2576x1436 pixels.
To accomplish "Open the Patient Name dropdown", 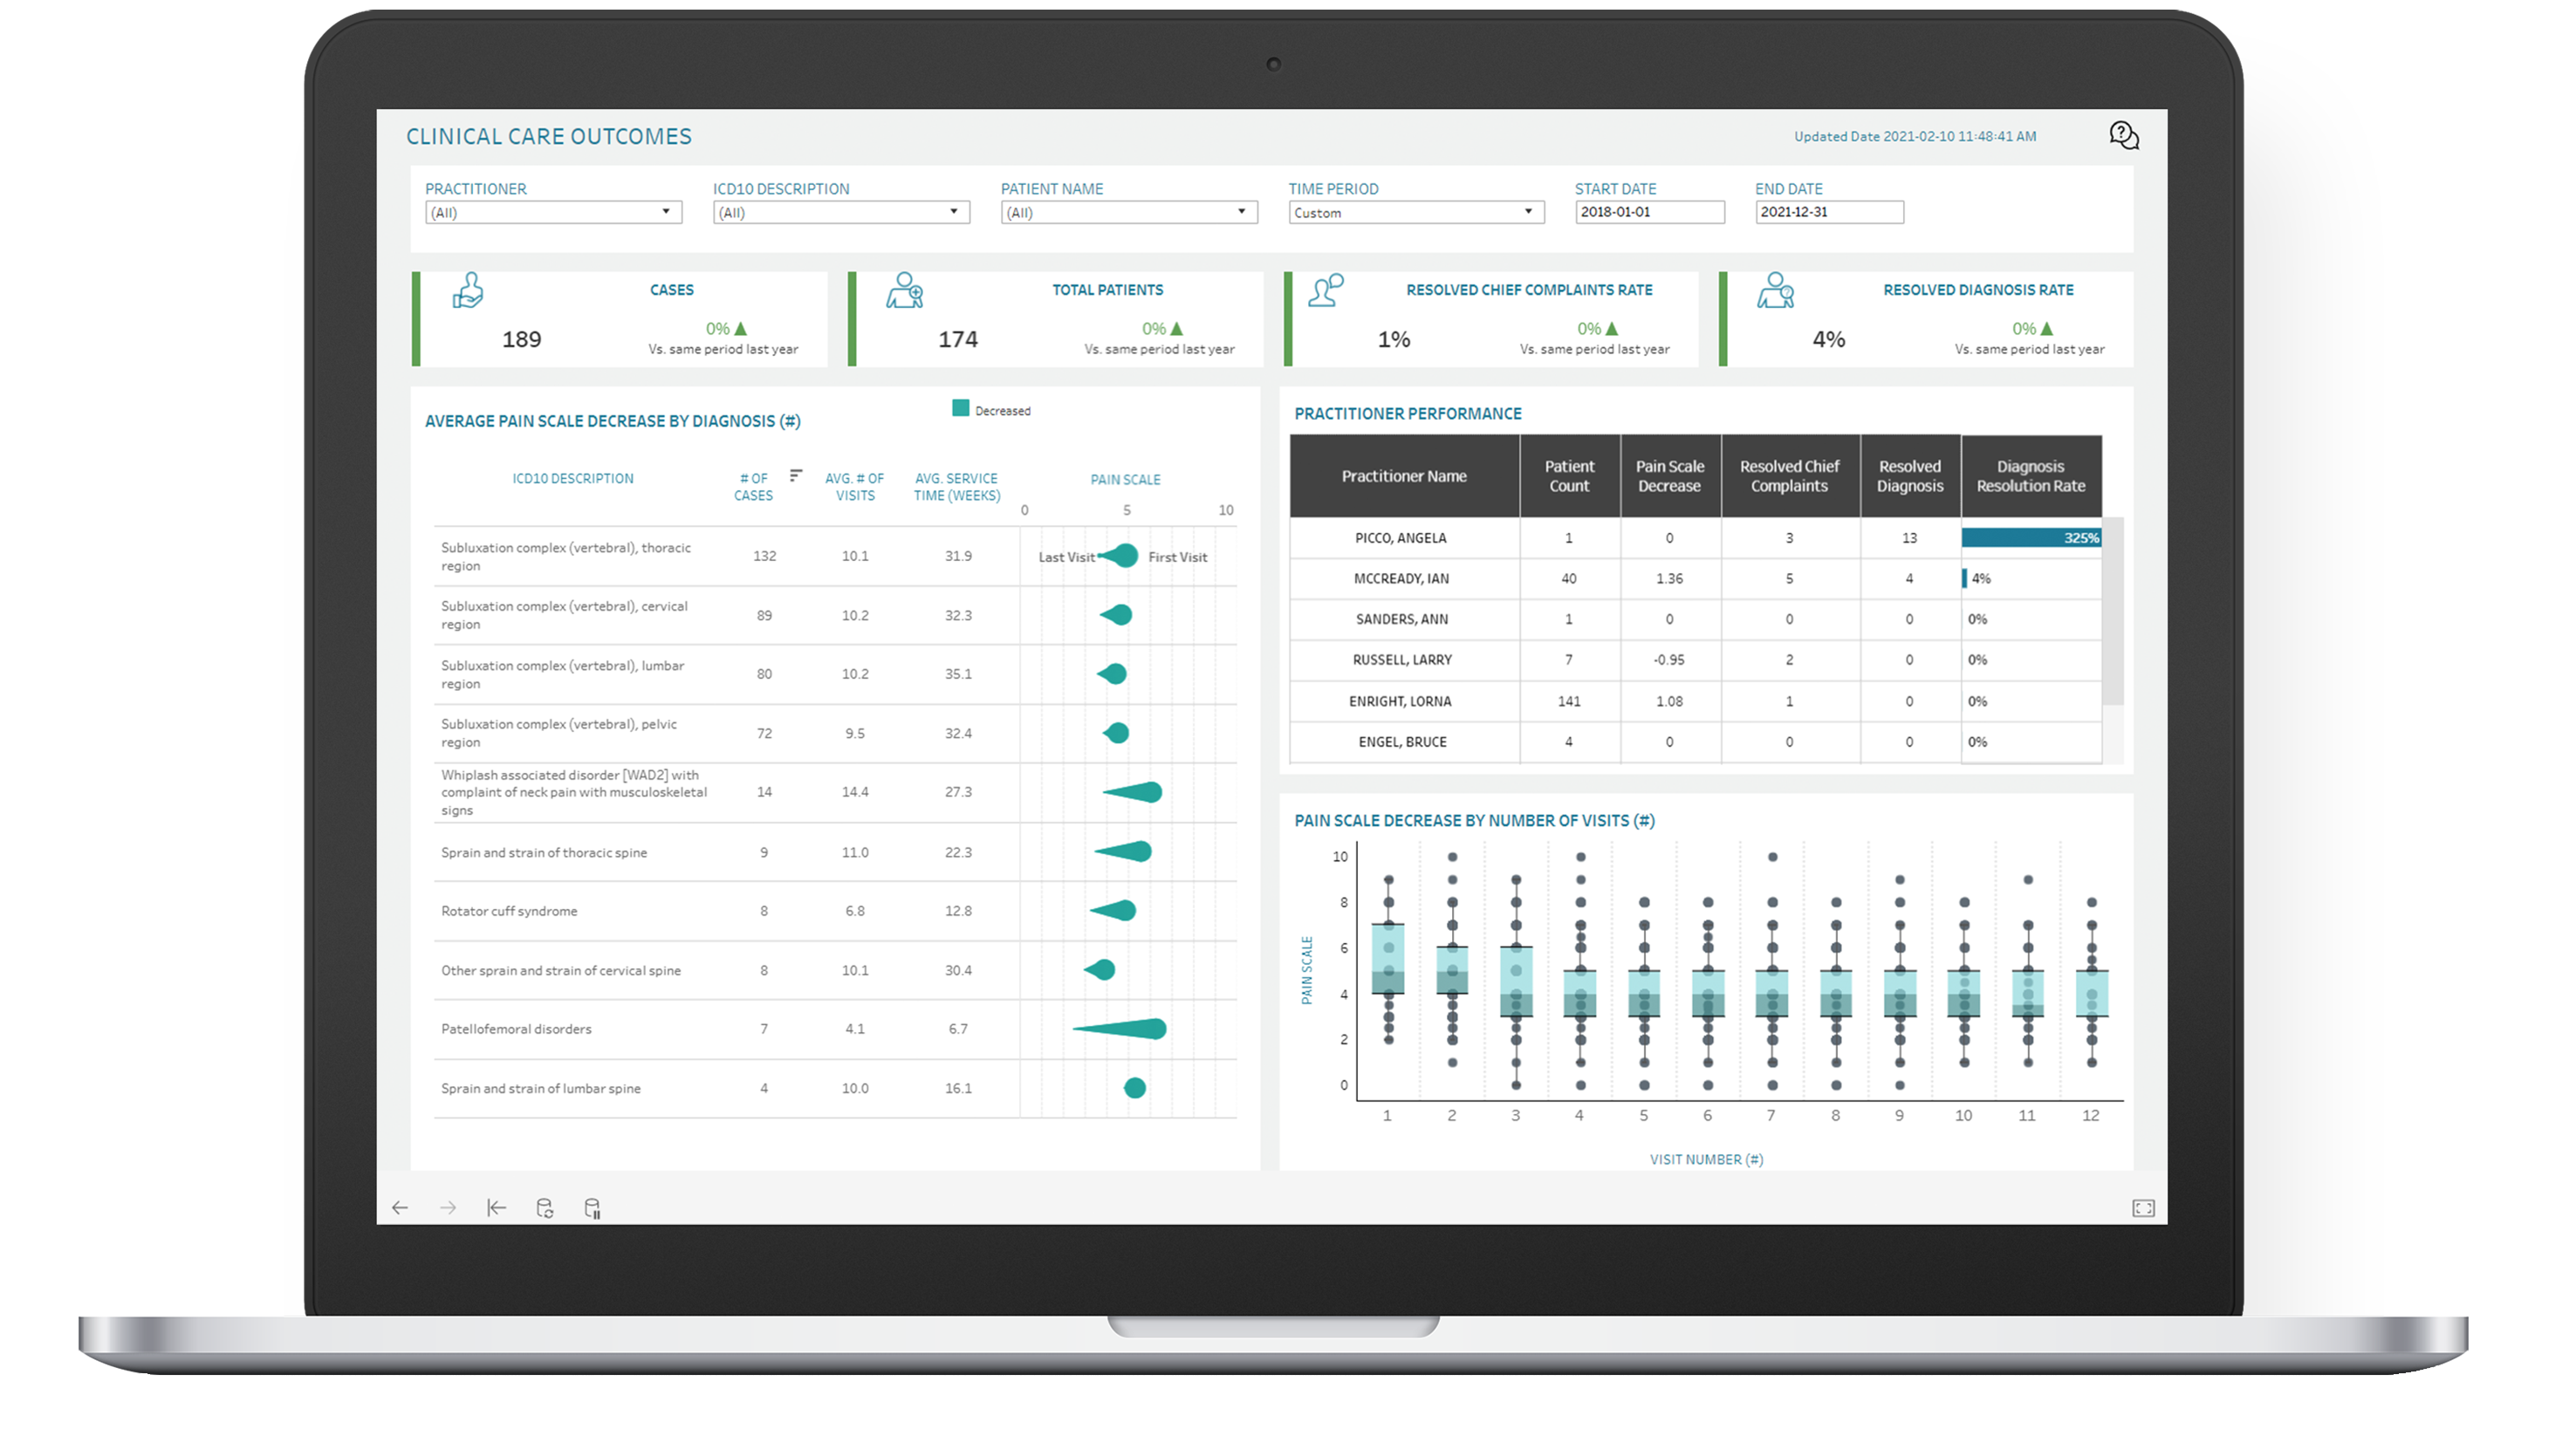I will click(x=1129, y=212).
